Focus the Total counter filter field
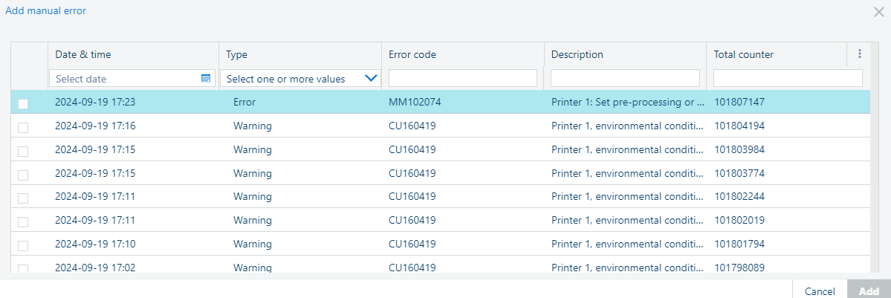 pos(788,78)
